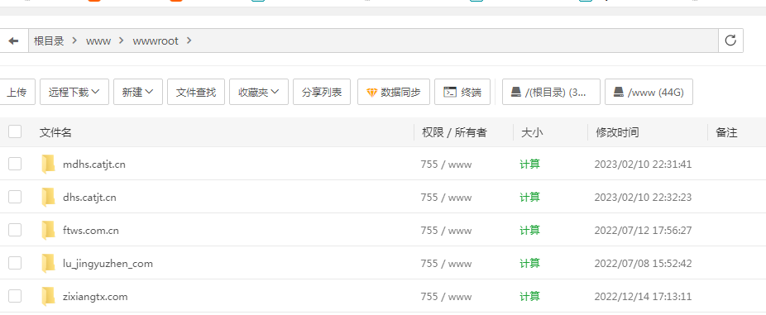
Task: Sort by 大小 column header
Action: click(532, 132)
